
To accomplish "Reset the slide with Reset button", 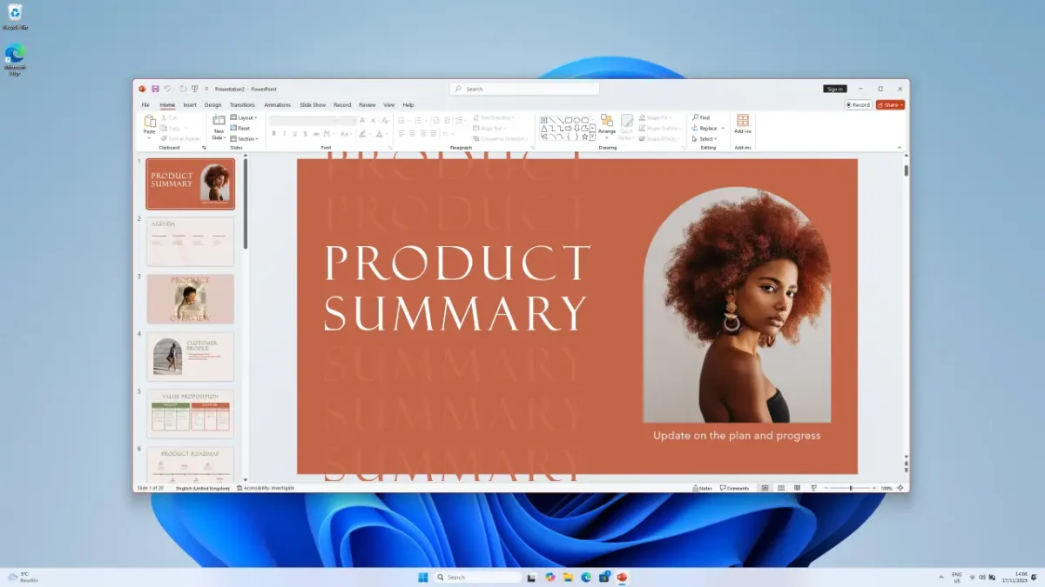I will tap(240, 128).
